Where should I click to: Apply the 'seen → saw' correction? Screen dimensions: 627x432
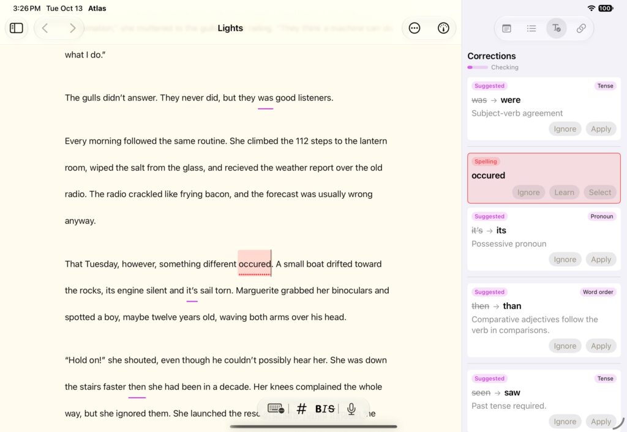[601, 422]
